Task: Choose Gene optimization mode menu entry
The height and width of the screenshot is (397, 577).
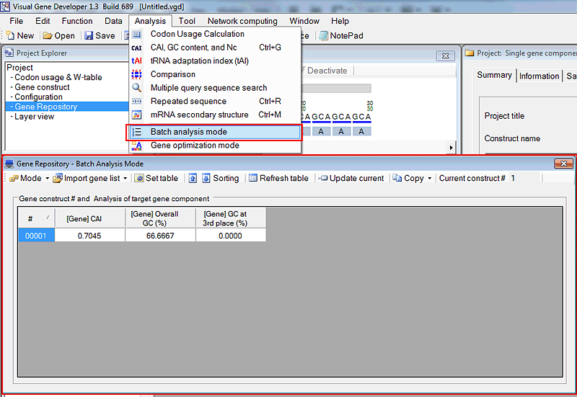Action: 214,146
